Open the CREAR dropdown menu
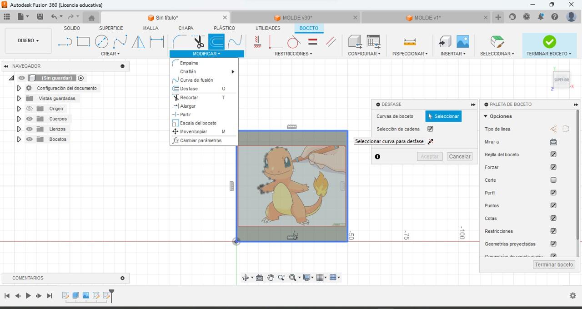Screen dimensions: 582x309 [x=110, y=54]
